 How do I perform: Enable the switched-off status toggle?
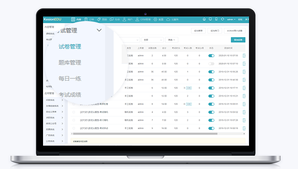[x=211, y=64]
